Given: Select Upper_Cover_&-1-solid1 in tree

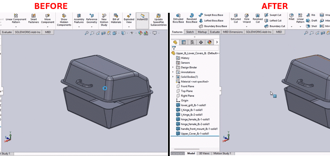Looking at the screenshot, I should (192, 133).
